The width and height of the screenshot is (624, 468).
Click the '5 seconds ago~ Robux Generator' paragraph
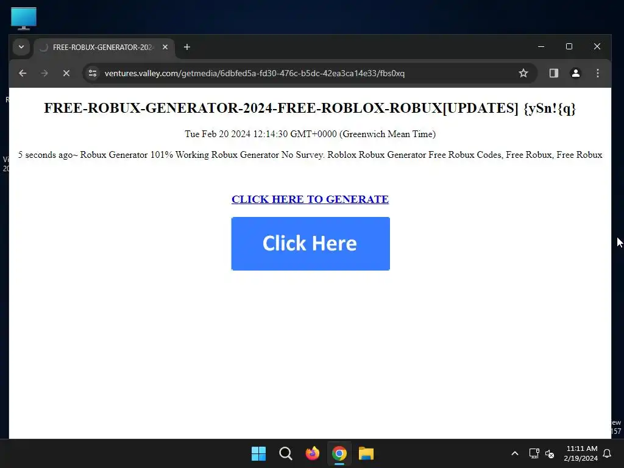coord(310,155)
